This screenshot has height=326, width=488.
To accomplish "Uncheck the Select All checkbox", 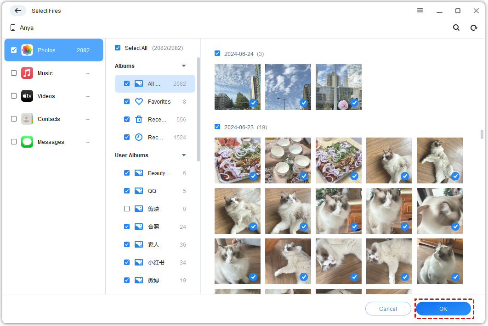I will [118, 48].
